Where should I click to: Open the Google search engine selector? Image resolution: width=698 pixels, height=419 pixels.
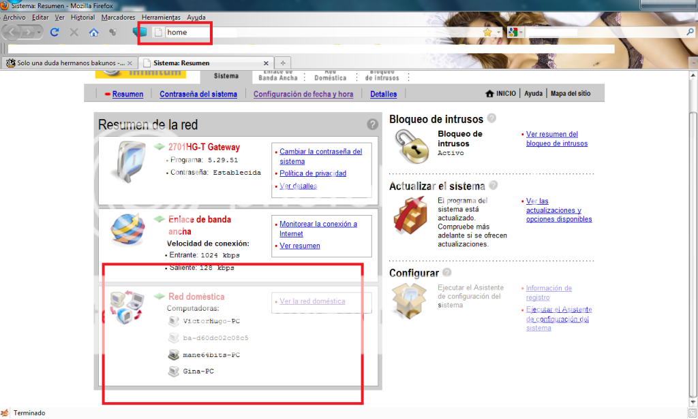pos(515,32)
